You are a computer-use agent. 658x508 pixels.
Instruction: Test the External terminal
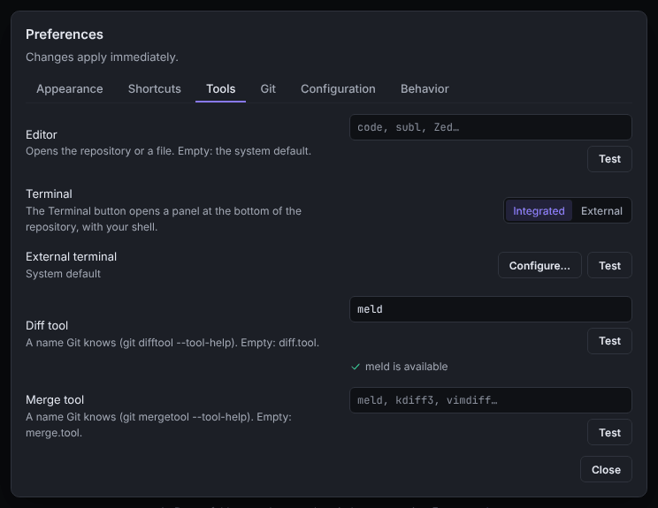[x=609, y=265]
